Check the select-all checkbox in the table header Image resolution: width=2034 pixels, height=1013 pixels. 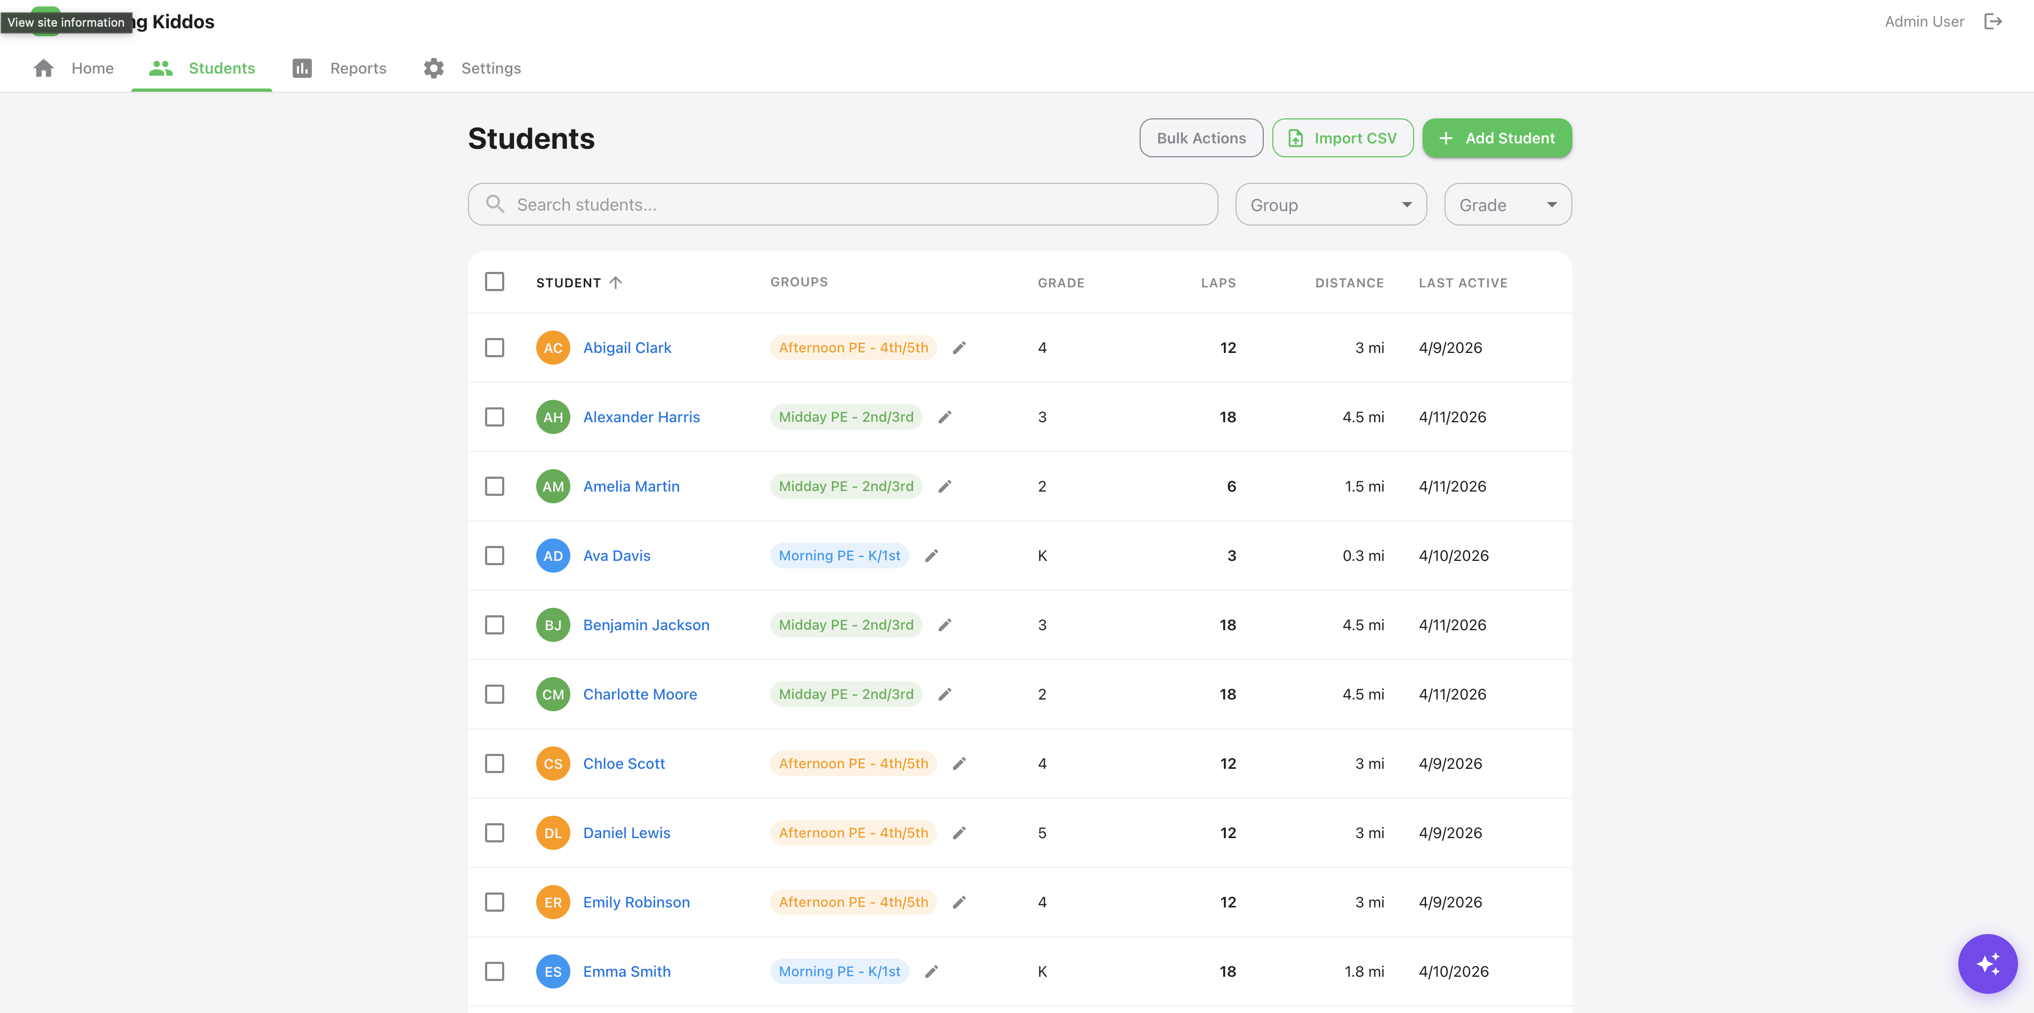pyautogui.click(x=495, y=281)
